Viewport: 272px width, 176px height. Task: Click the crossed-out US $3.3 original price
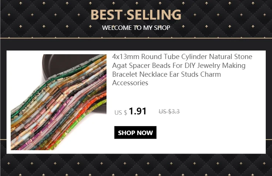169,111
